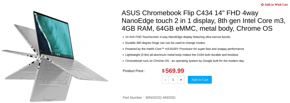Click the upright laptop's touchpad in the image
290x103 pixels.
51,93
